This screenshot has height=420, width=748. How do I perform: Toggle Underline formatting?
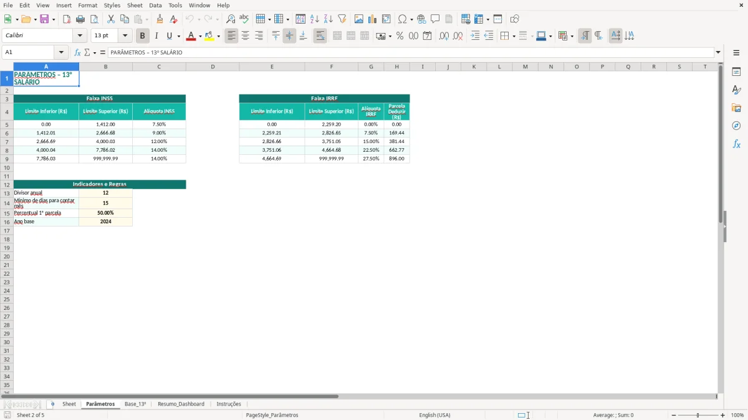170,36
